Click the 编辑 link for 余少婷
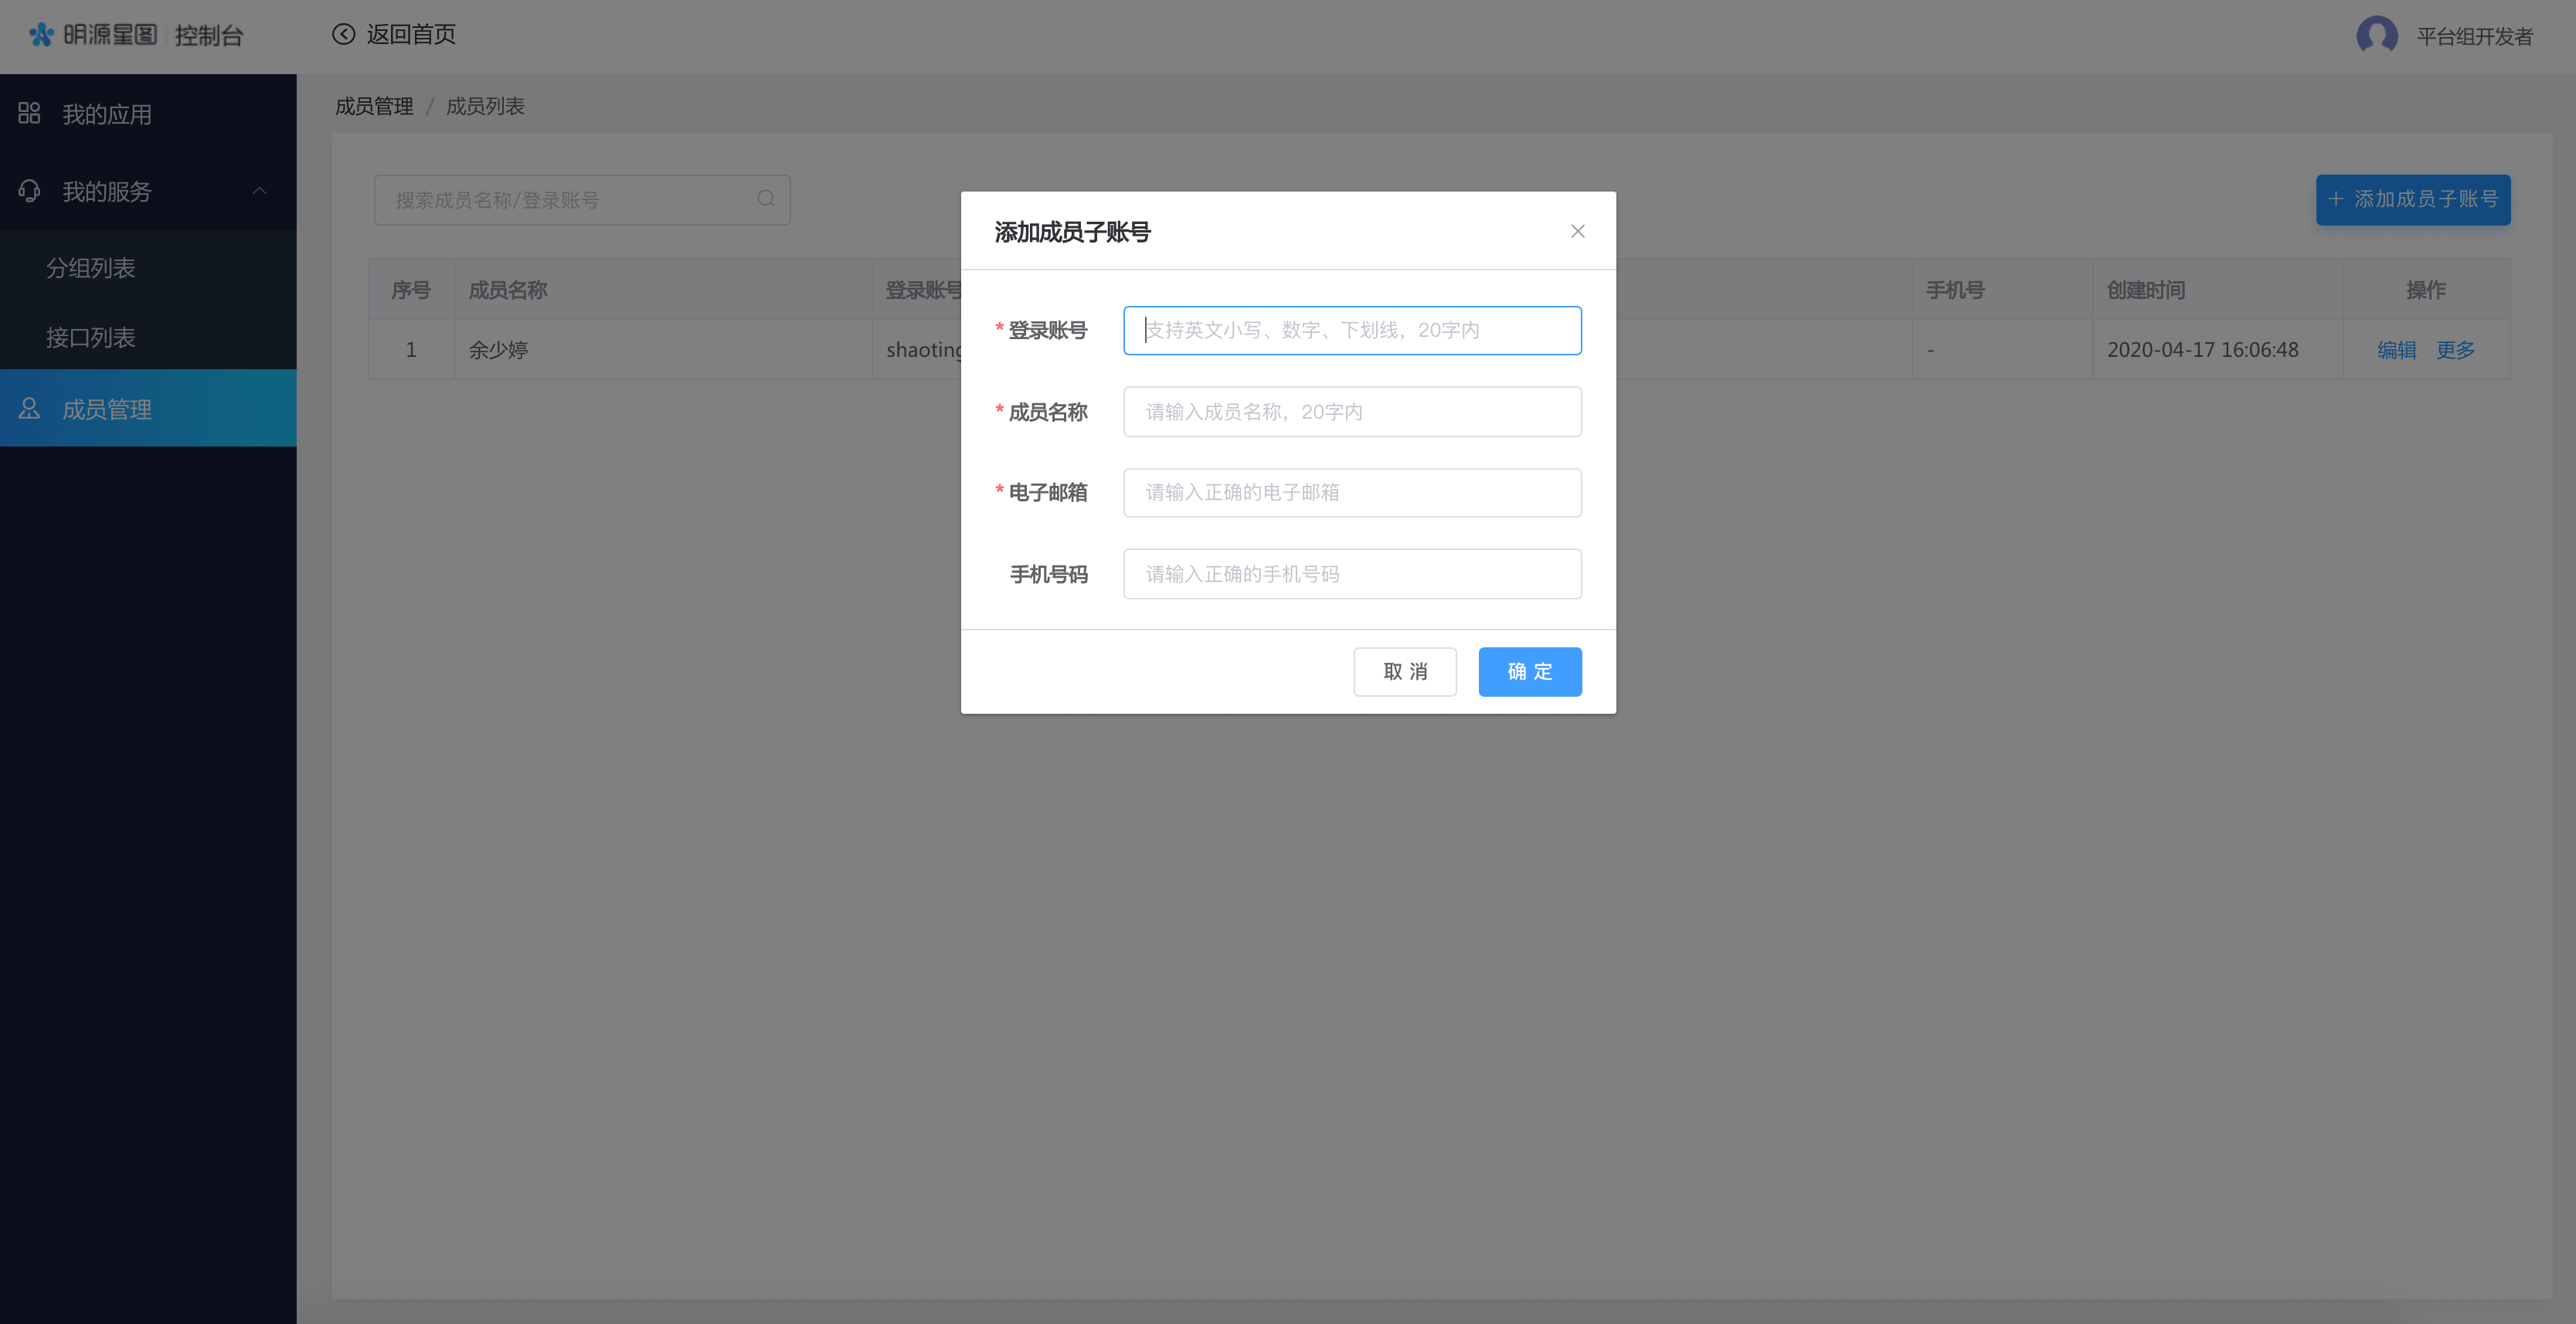2576x1324 pixels. click(x=2395, y=349)
